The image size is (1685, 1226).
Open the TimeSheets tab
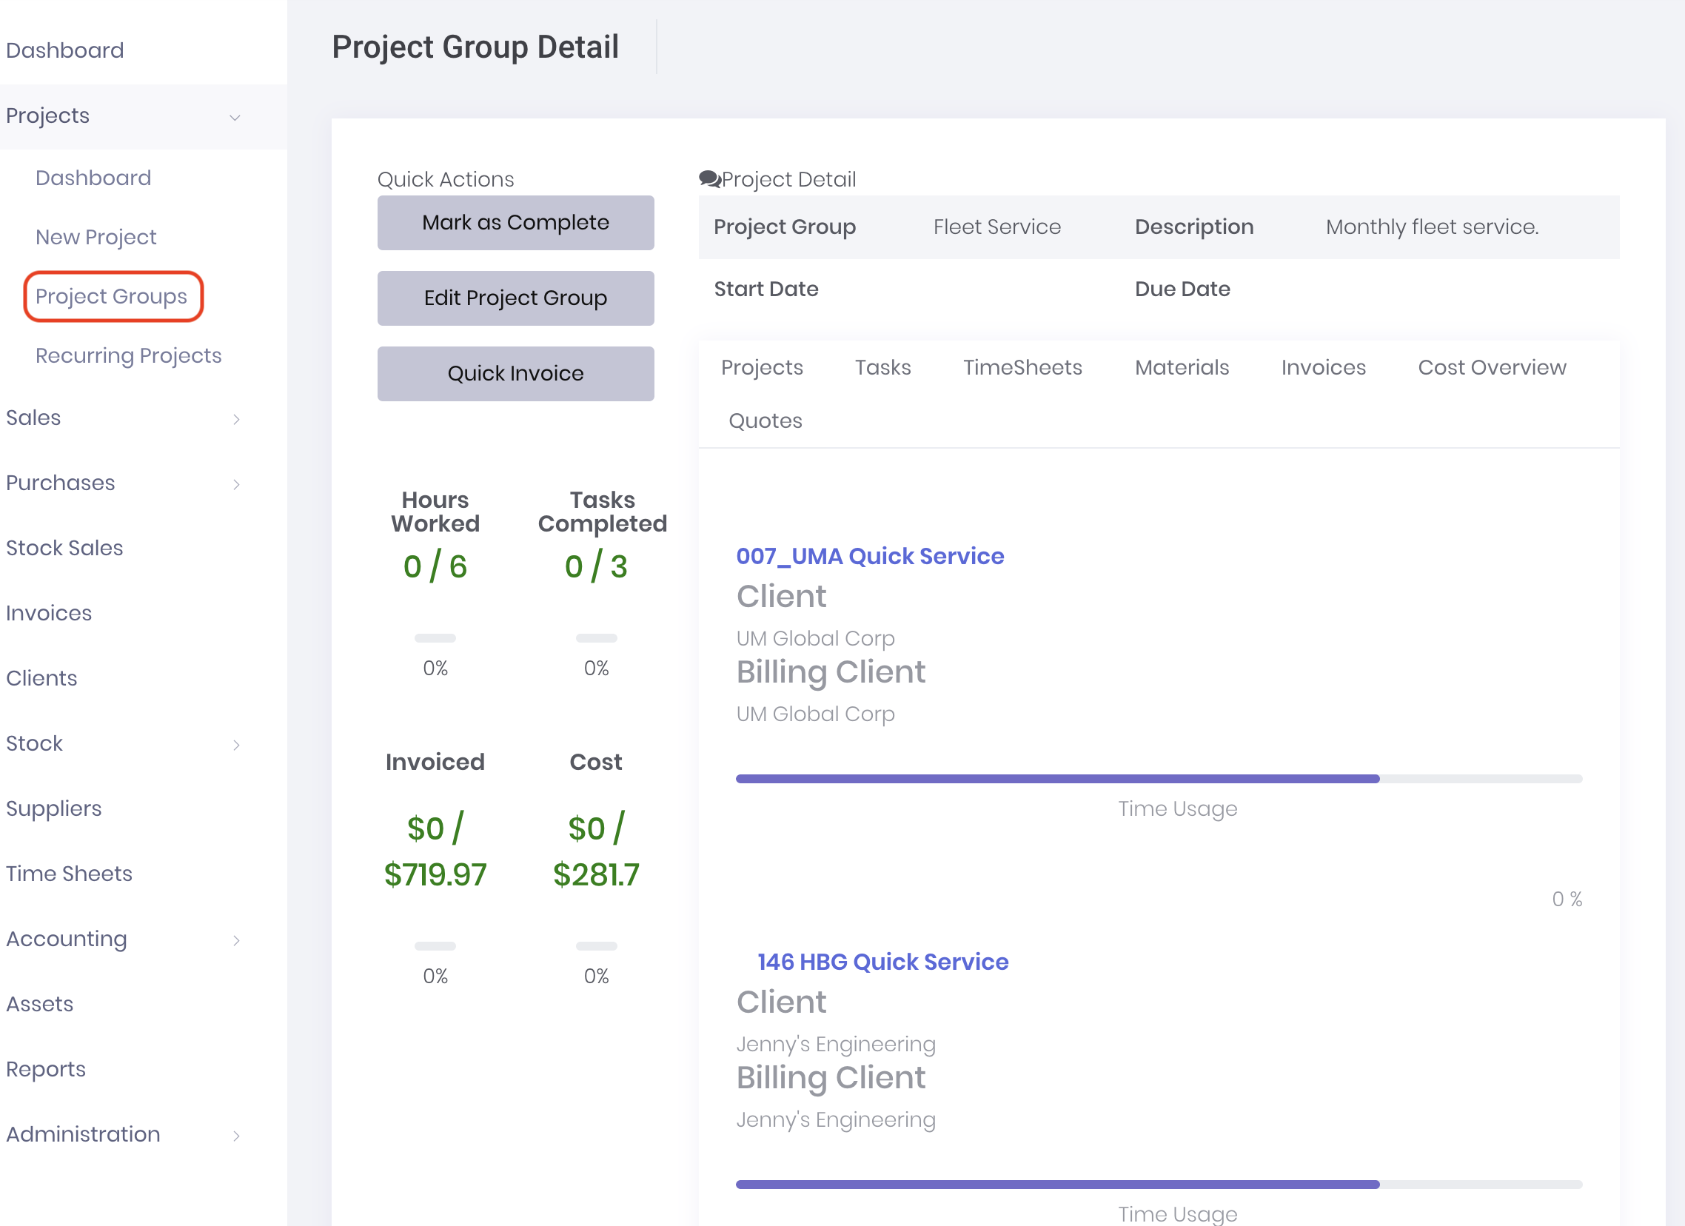coord(1023,367)
